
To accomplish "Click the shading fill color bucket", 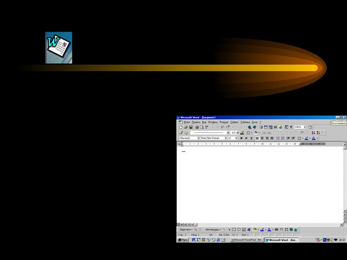I will [x=256, y=133].
